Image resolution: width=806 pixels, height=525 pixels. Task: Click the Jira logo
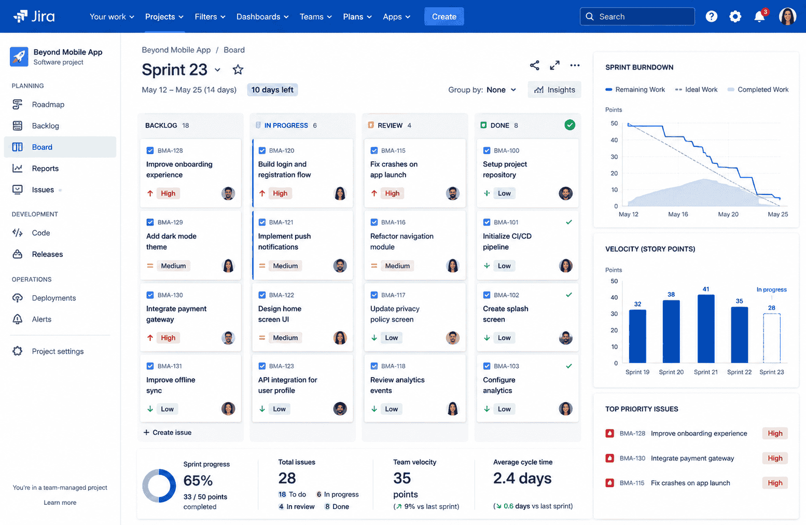pos(34,16)
